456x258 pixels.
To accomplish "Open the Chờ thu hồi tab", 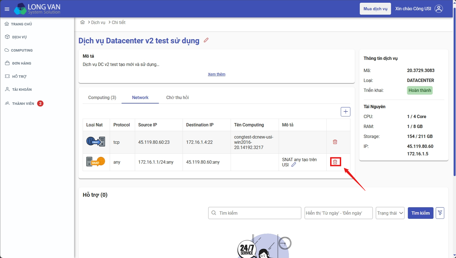I will click(x=177, y=97).
